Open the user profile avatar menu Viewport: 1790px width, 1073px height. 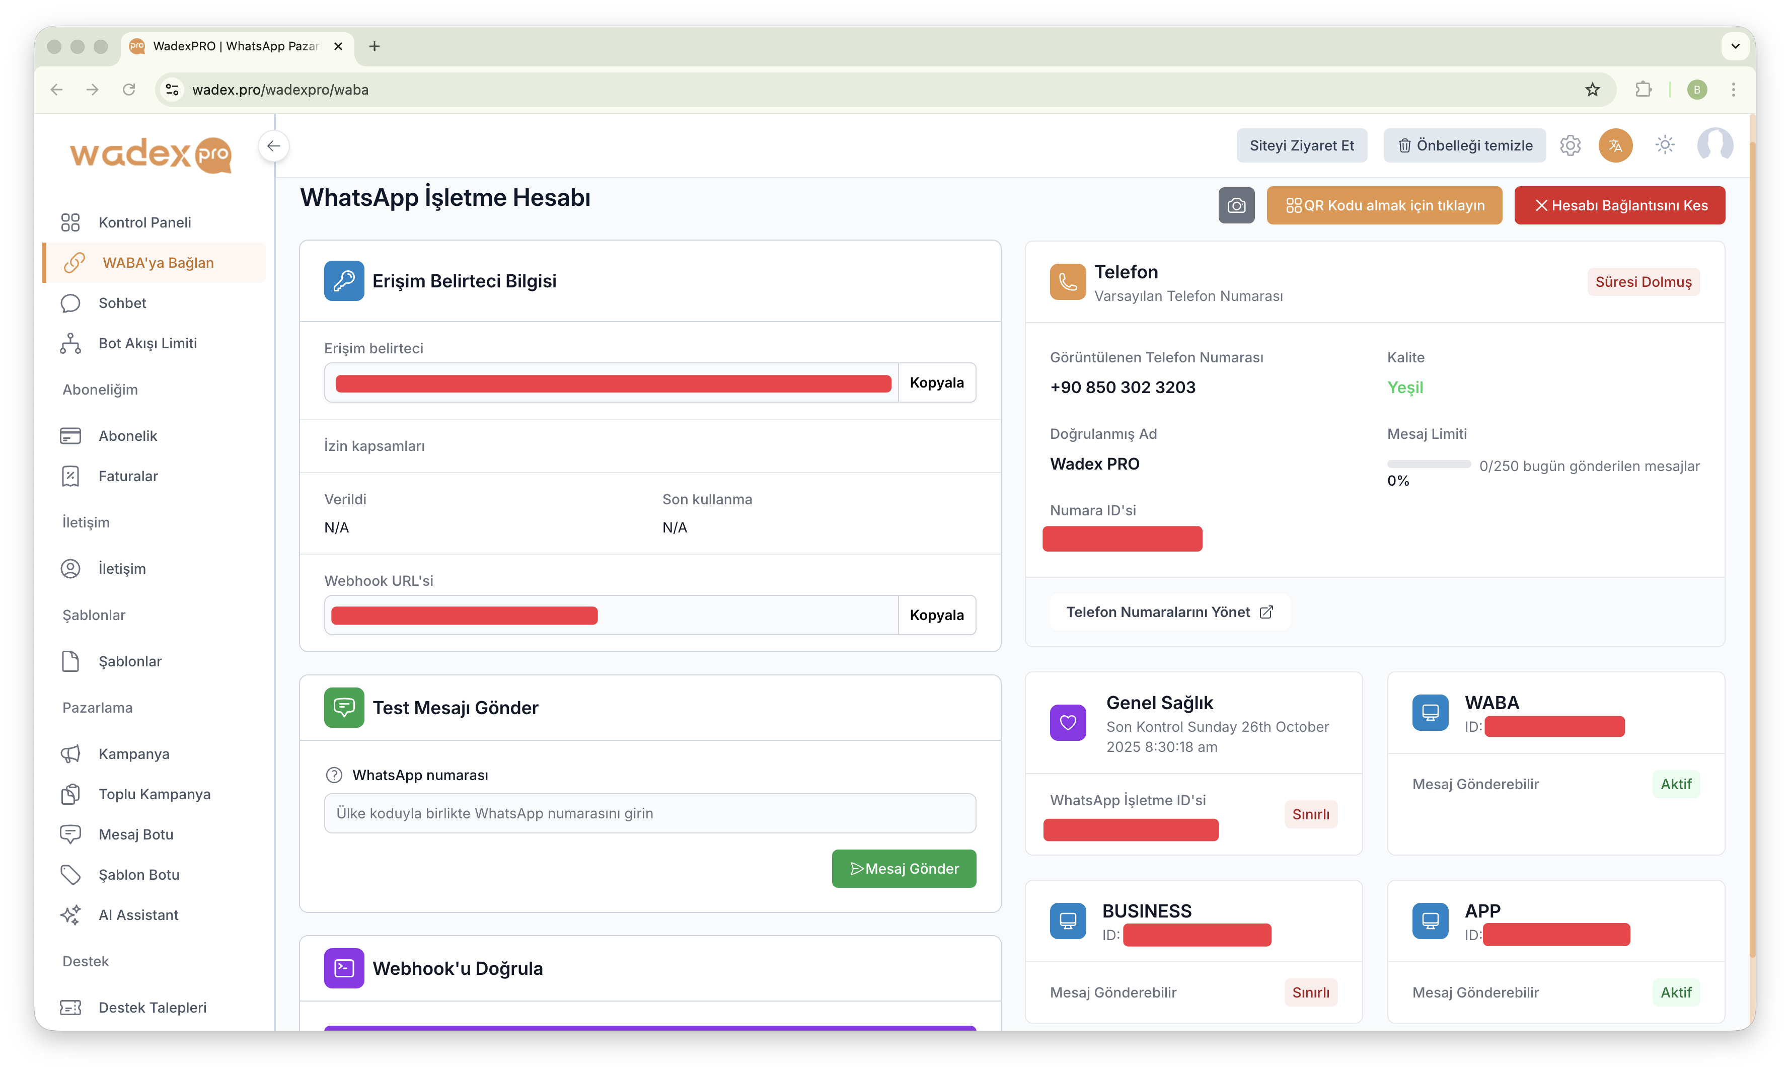1715,145
